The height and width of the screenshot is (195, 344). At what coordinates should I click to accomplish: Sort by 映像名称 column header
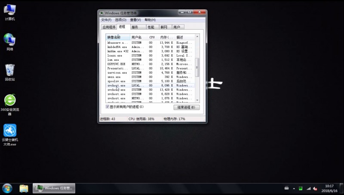[x=118, y=37]
